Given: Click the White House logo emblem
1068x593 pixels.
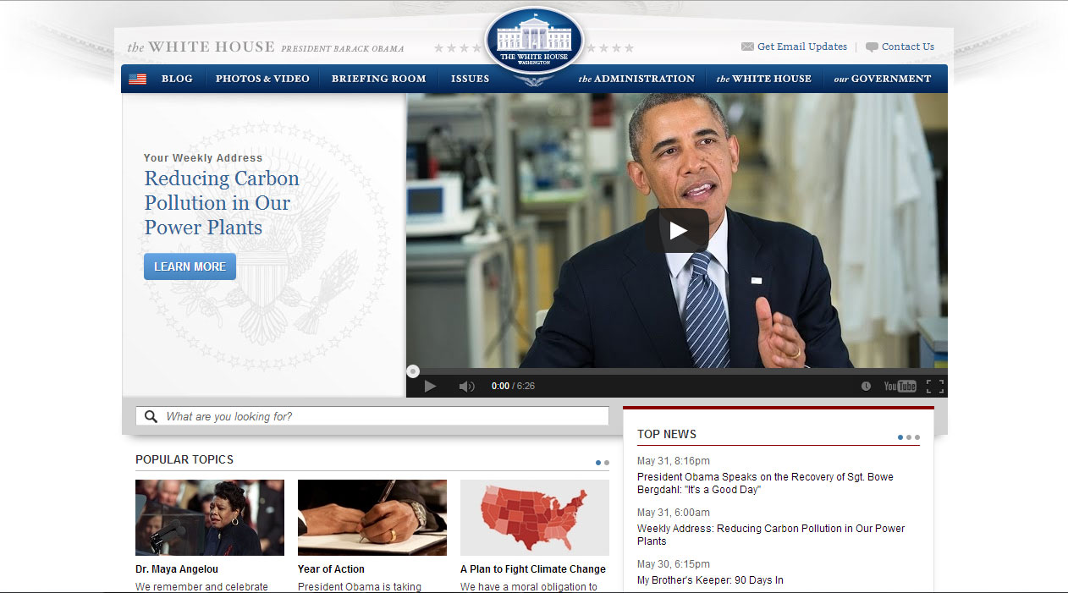Looking at the screenshot, I should tap(534, 41).
